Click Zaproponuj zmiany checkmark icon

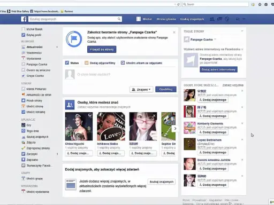pyautogui.click(x=23, y=148)
